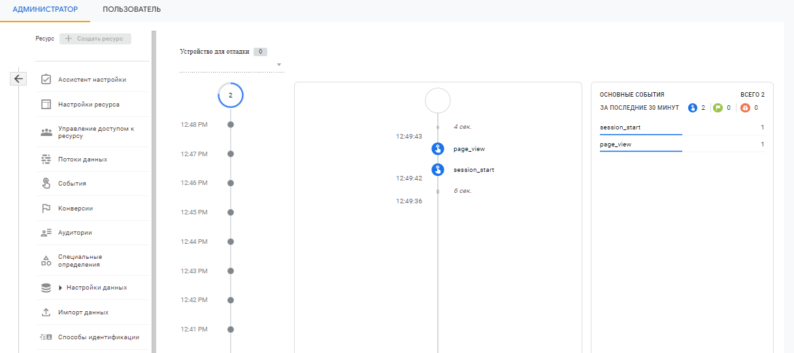The image size is (794, 353).
Task: Select the 12:42 PM timeline dot
Action: [231, 300]
